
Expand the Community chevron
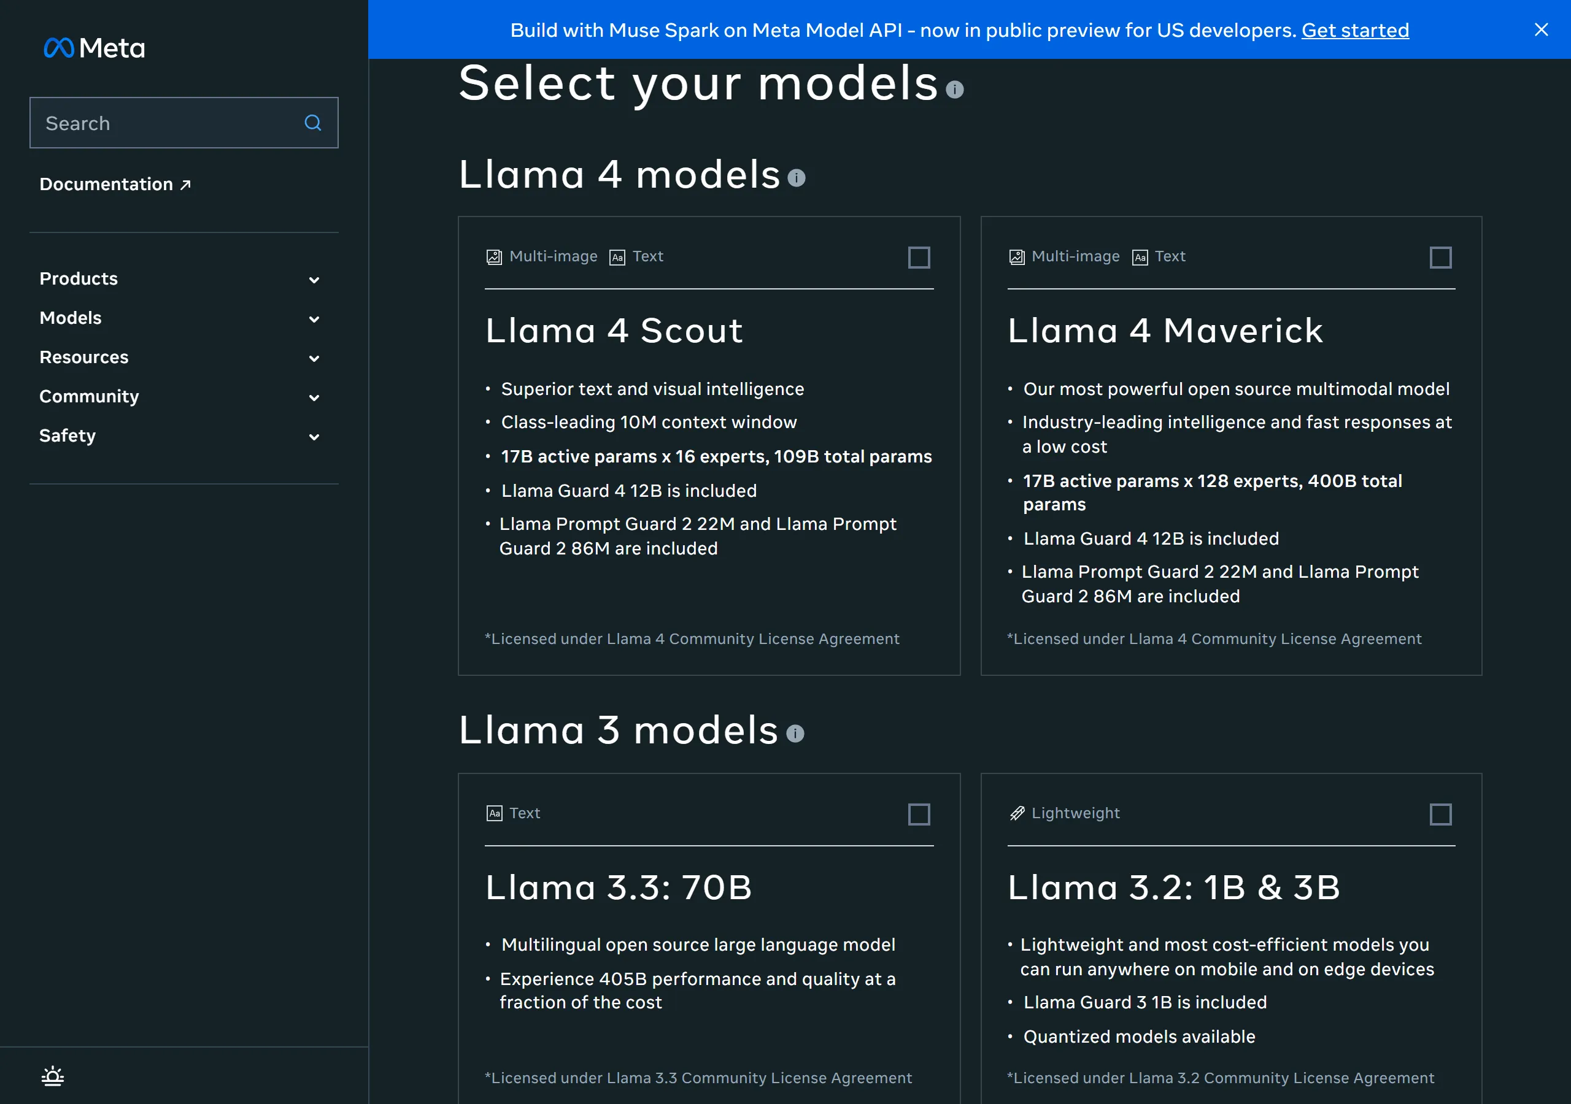pyautogui.click(x=314, y=397)
